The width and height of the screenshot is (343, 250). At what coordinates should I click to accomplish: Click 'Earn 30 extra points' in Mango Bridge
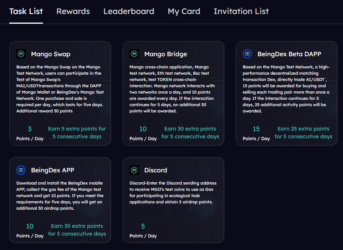[x=190, y=132]
